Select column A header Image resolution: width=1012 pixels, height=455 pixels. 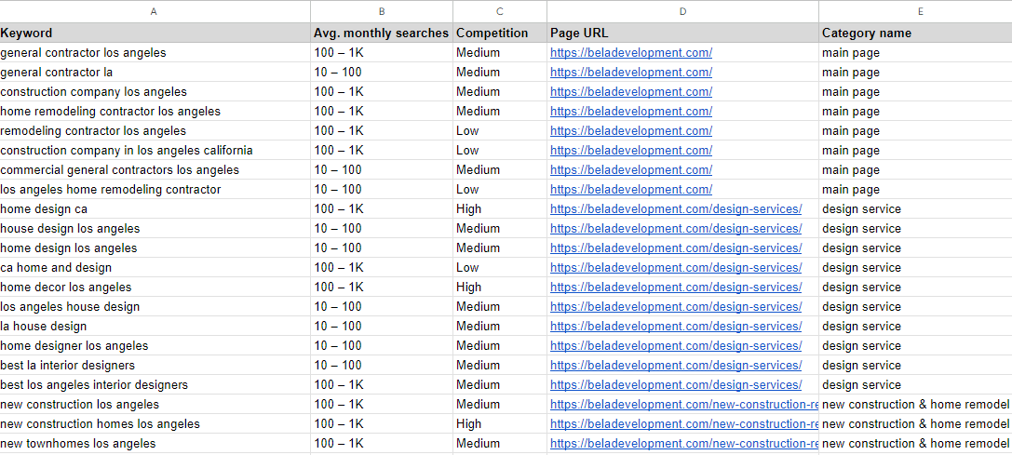point(155,11)
